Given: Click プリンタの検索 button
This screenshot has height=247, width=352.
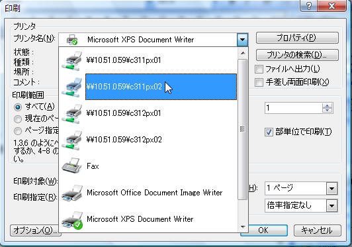Looking at the screenshot, I should pos(297,55).
